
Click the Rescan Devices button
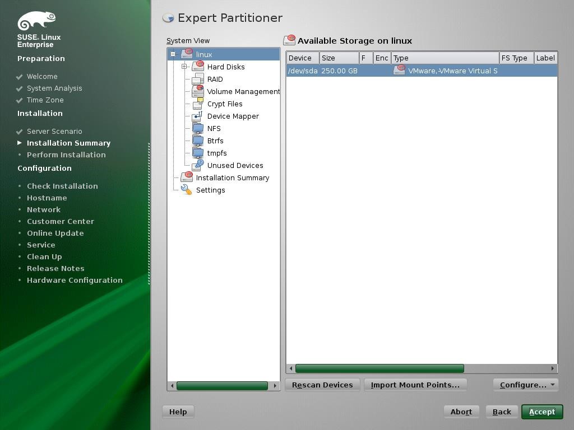point(322,385)
